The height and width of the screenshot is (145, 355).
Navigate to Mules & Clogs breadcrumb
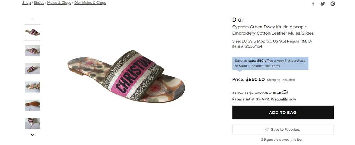(59, 3)
